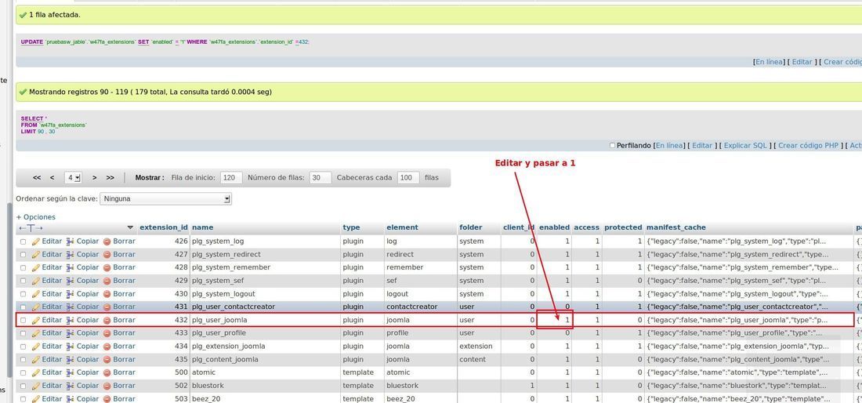Check the row checkbox for plg_system_logout
Screen dimensions: 862x403
pos(23,294)
